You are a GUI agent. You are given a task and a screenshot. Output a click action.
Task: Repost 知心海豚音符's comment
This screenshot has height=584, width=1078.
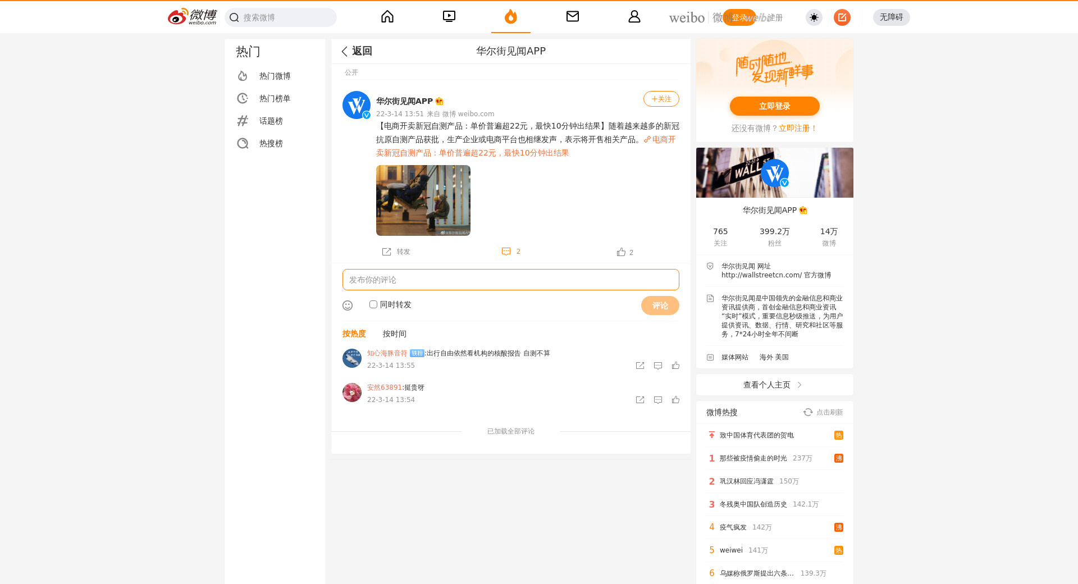tap(640, 366)
